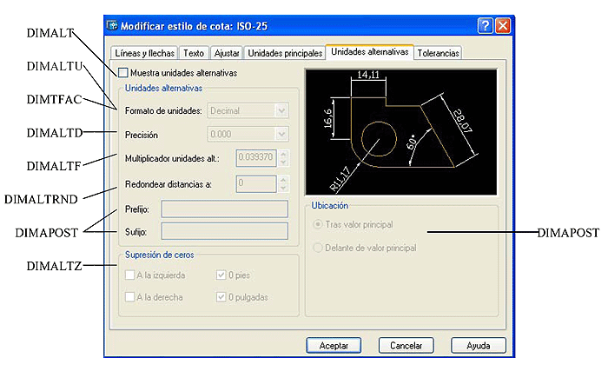Screen dimensions: 608x378
Task: Click the Prefijo text field
Action: point(224,209)
